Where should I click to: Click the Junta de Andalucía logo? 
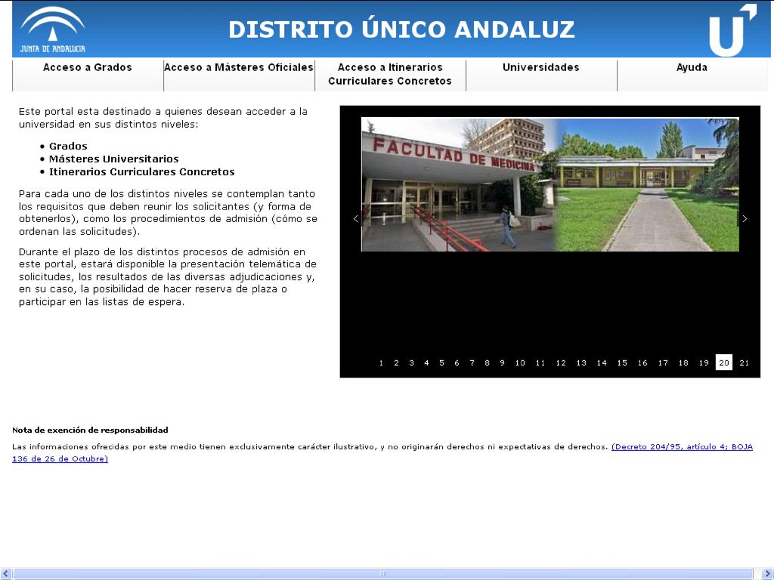click(x=53, y=29)
